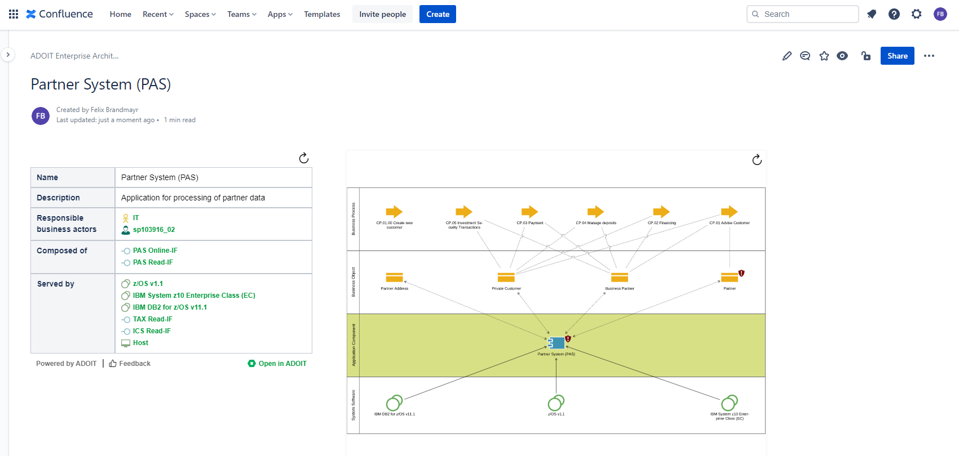
Task: Open Confluence settings gear
Action: (917, 14)
